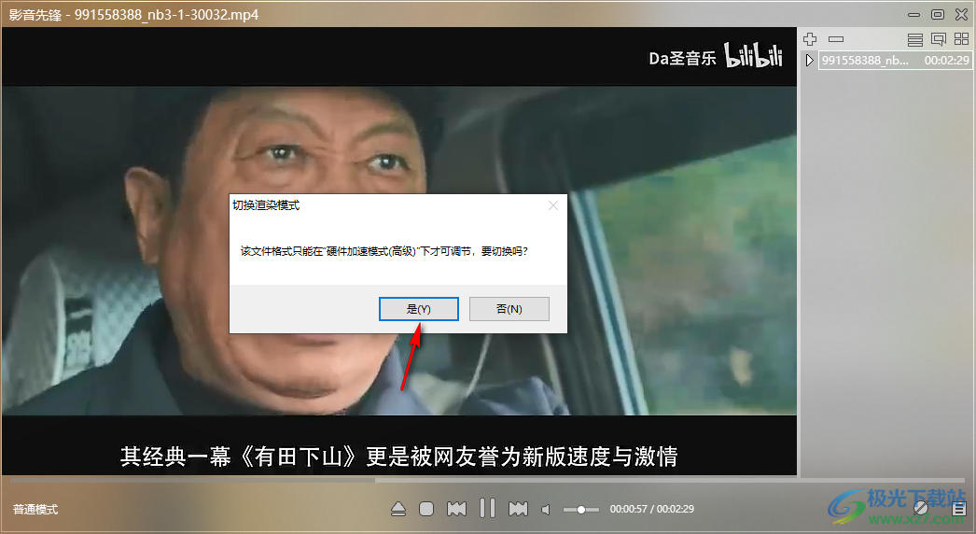The height and width of the screenshot is (534, 976).
Task: Click the play arrow beside playlist entry
Action: [x=809, y=61]
